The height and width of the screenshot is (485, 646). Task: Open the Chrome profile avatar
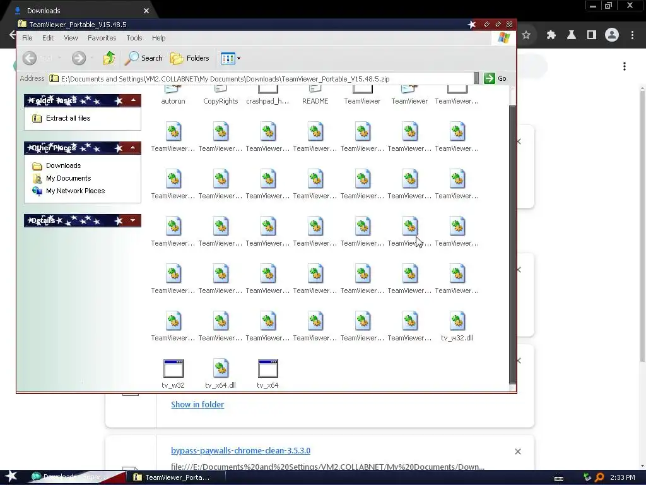tap(612, 35)
